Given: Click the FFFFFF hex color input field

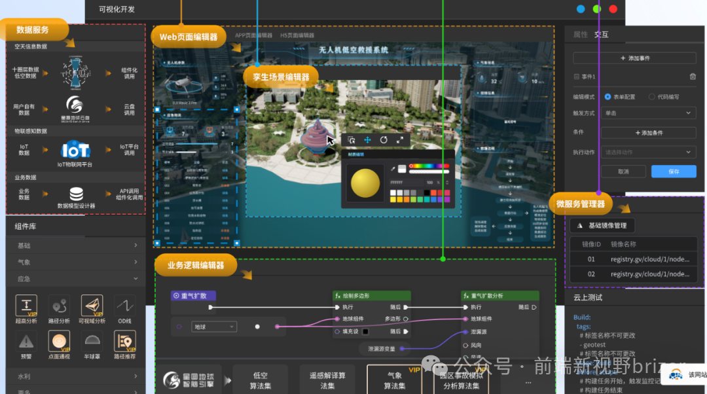Looking at the screenshot, I should (x=406, y=183).
